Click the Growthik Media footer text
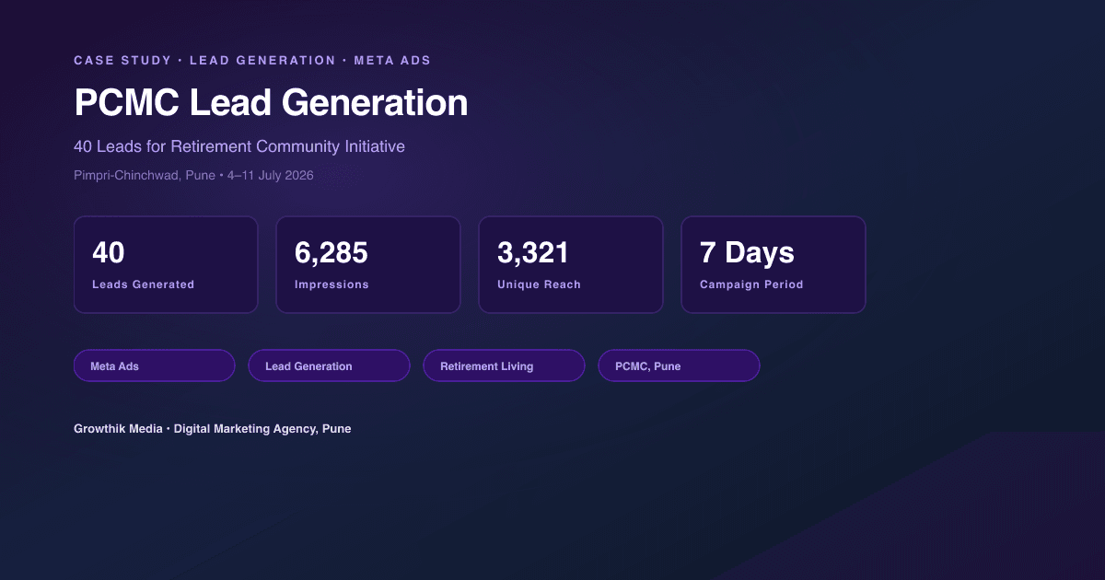The width and height of the screenshot is (1105, 580). pos(212,429)
